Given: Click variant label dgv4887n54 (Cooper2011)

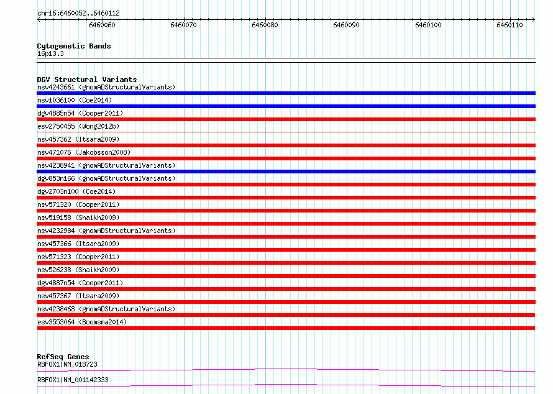Looking at the screenshot, I should click(x=80, y=283).
